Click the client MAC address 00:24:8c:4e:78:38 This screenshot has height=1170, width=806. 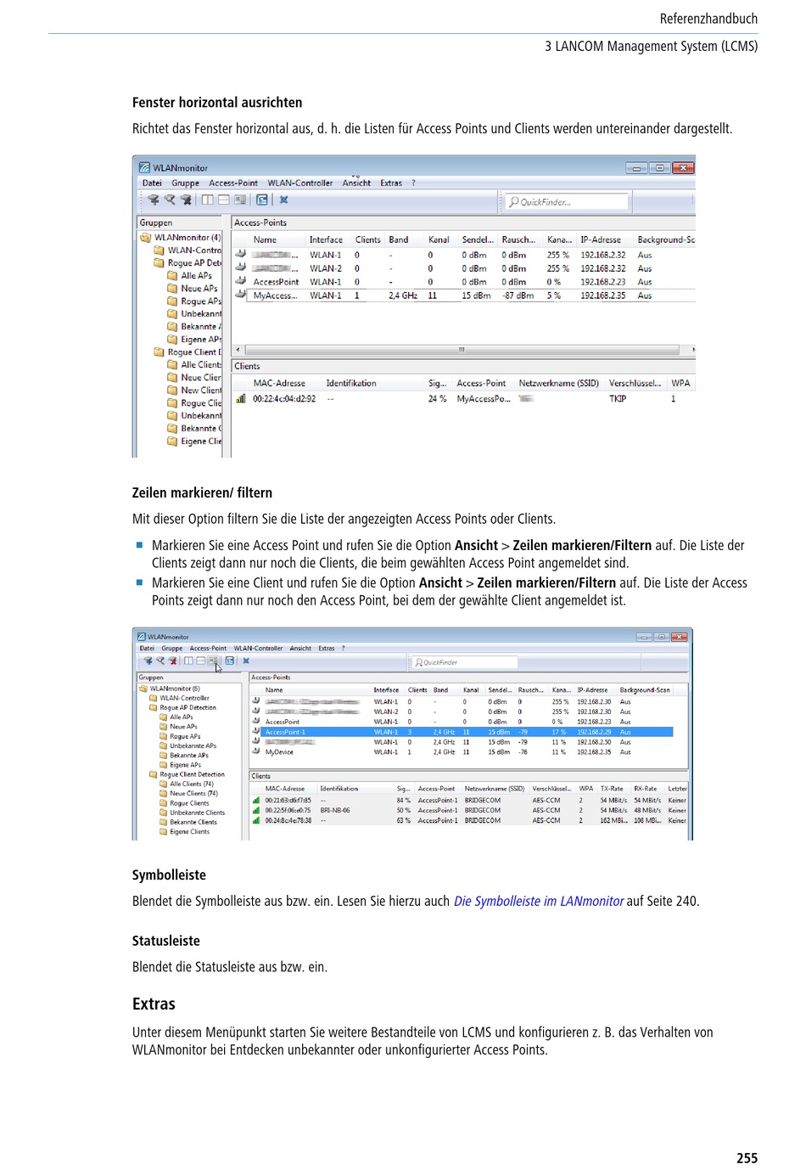[288, 820]
